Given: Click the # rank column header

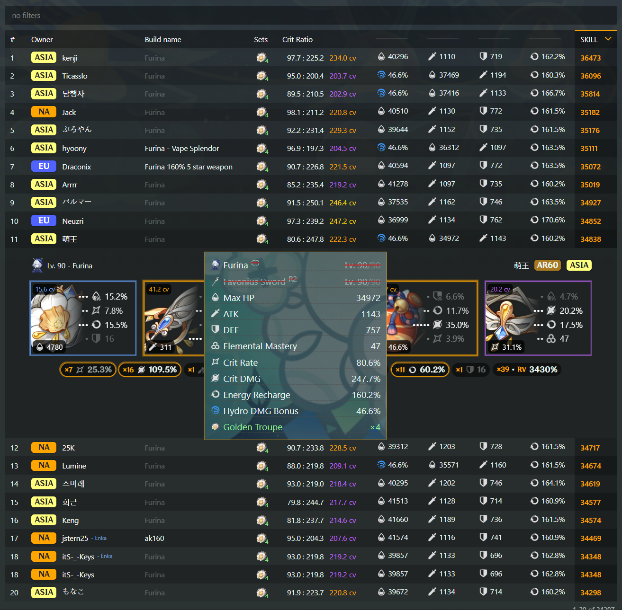Looking at the screenshot, I should pos(12,40).
